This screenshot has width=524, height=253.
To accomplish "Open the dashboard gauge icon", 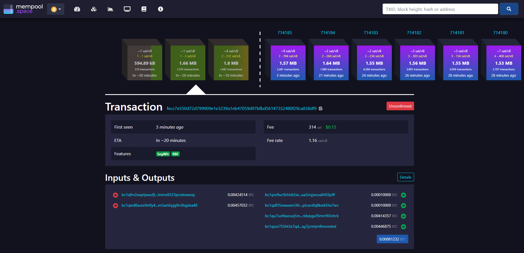I will [77, 9].
